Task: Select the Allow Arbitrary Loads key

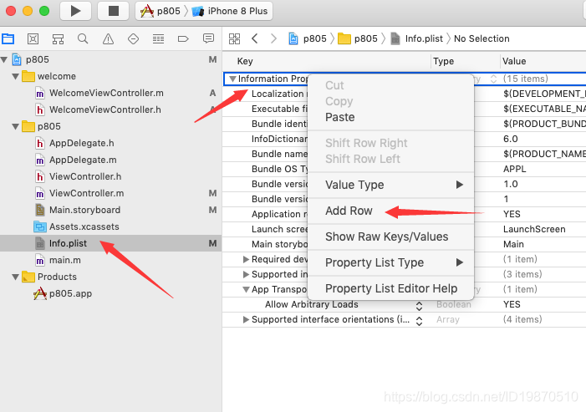Action: click(x=311, y=304)
